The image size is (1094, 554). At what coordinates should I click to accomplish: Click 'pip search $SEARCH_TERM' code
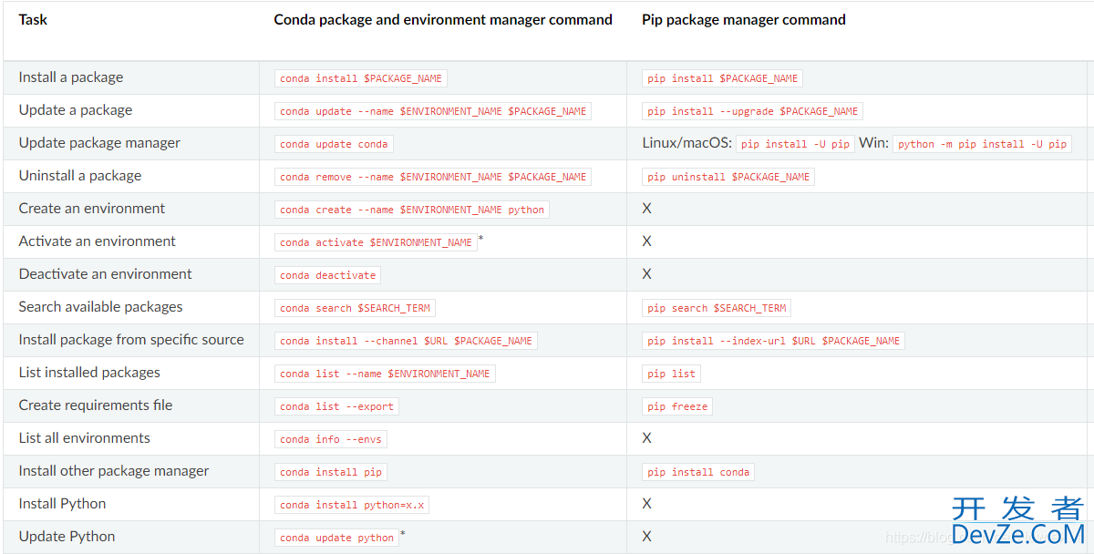point(717,308)
